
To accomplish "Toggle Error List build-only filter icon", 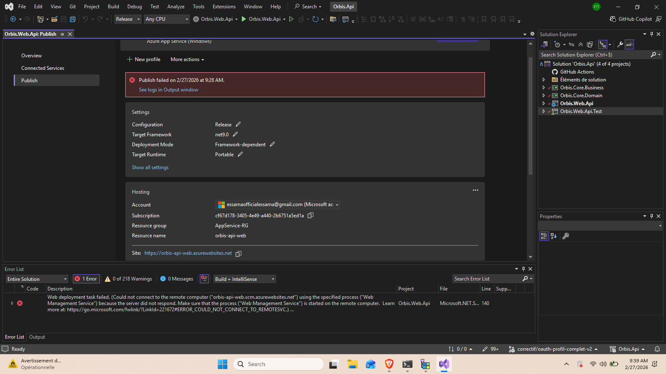I will tap(204, 279).
